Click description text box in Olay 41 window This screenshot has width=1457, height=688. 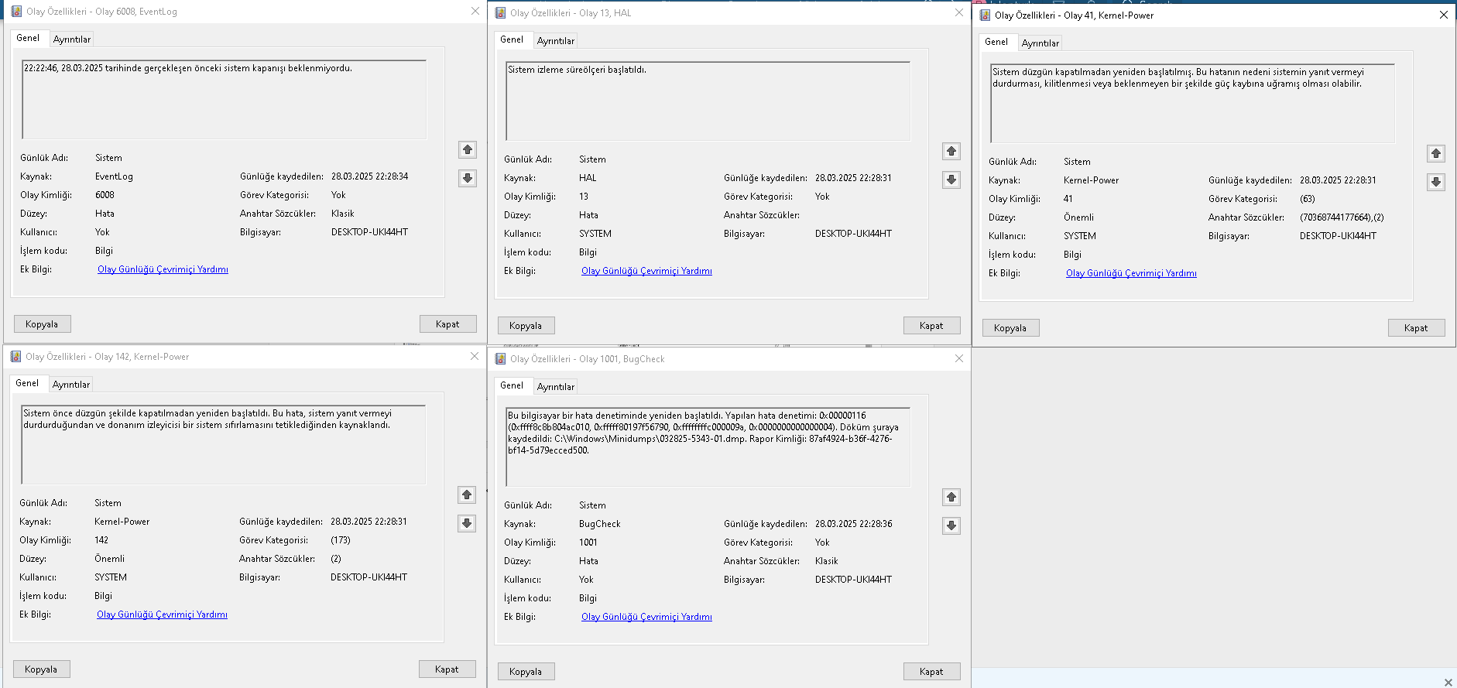click(1193, 104)
